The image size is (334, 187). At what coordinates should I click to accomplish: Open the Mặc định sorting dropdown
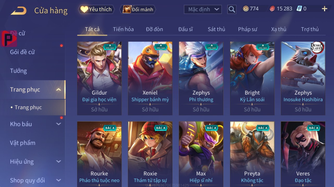click(203, 9)
